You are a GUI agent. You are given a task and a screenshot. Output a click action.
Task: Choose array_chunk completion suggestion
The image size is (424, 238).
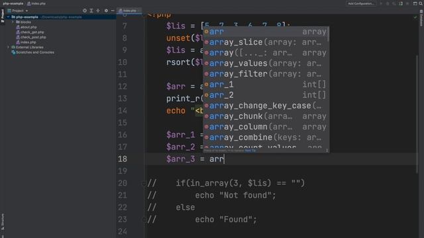265,116
